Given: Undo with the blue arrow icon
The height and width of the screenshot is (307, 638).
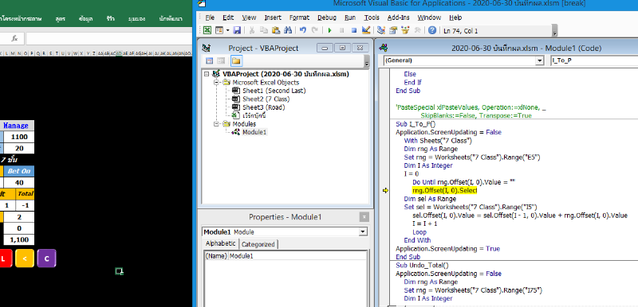Looking at the screenshot, I should (x=303, y=30).
